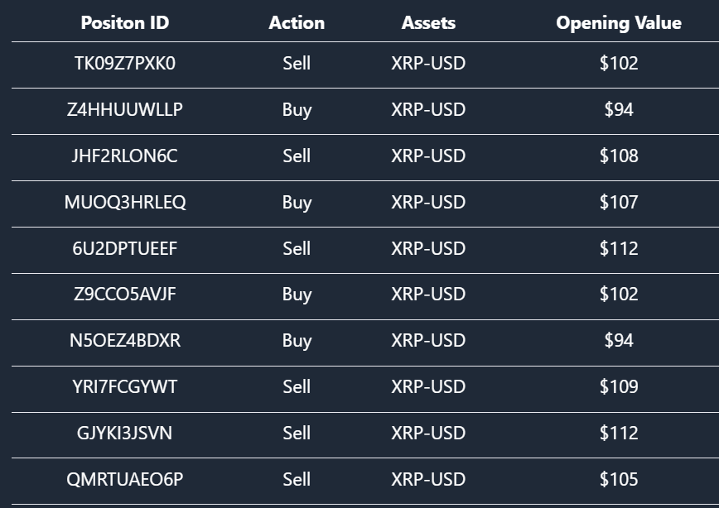The width and height of the screenshot is (719, 508).
Task: Open position MUOQ3HRLEQ
Action: coord(124,202)
